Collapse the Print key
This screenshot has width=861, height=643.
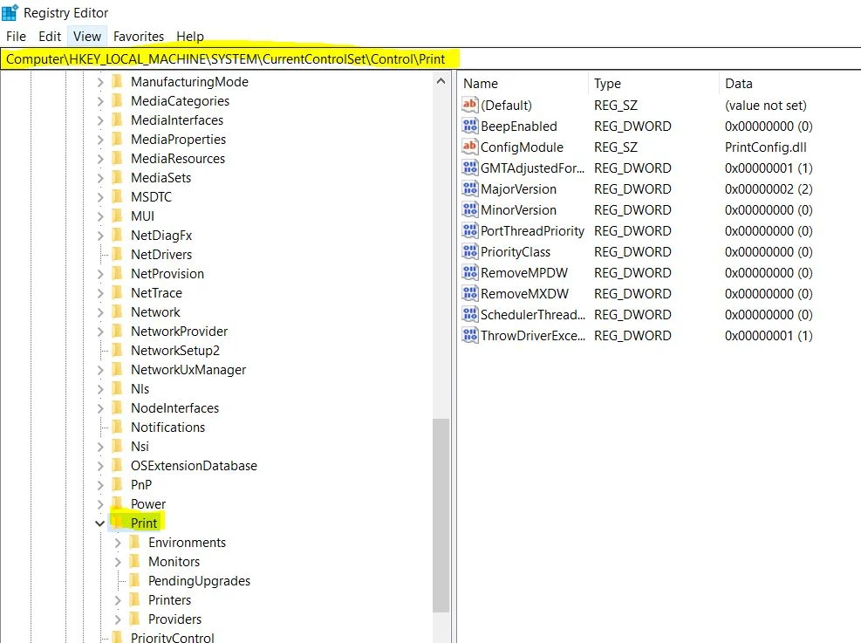coord(99,523)
